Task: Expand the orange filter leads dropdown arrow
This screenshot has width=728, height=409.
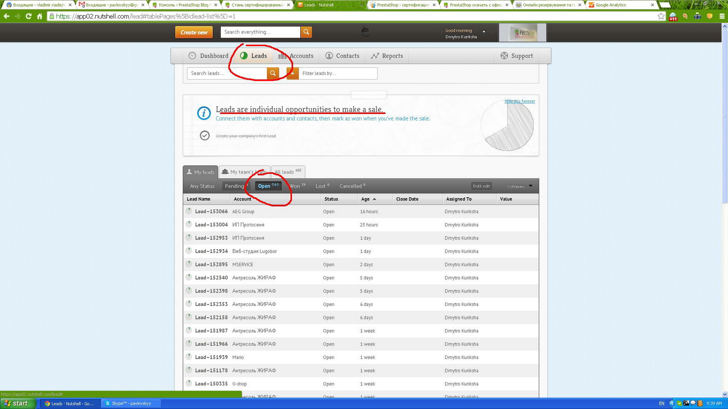Action: coord(292,73)
